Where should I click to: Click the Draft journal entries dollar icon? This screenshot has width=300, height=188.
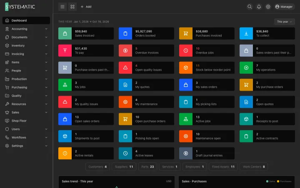pos(186,153)
